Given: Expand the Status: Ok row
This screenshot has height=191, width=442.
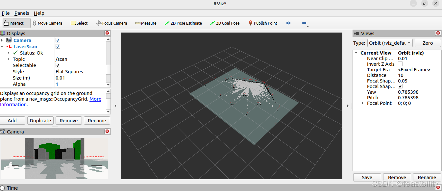Looking at the screenshot, I should (9, 53).
